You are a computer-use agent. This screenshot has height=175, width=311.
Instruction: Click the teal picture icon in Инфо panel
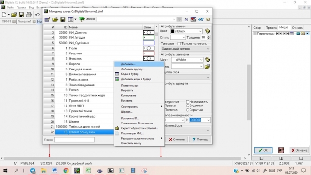pos(298,34)
